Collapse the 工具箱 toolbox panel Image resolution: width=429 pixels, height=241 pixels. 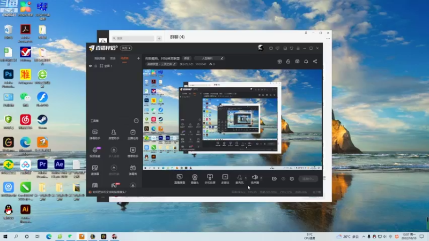pos(136,121)
